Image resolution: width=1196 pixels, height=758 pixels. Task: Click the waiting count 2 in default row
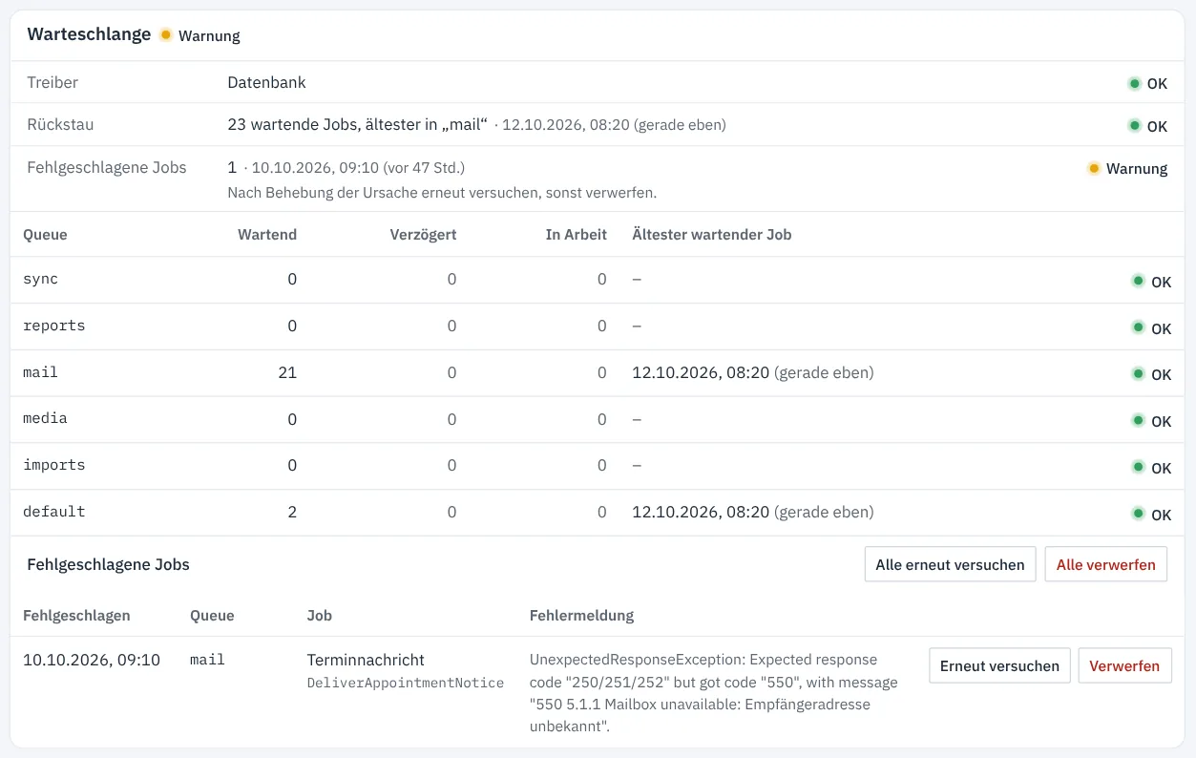pyautogui.click(x=292, y=512)
